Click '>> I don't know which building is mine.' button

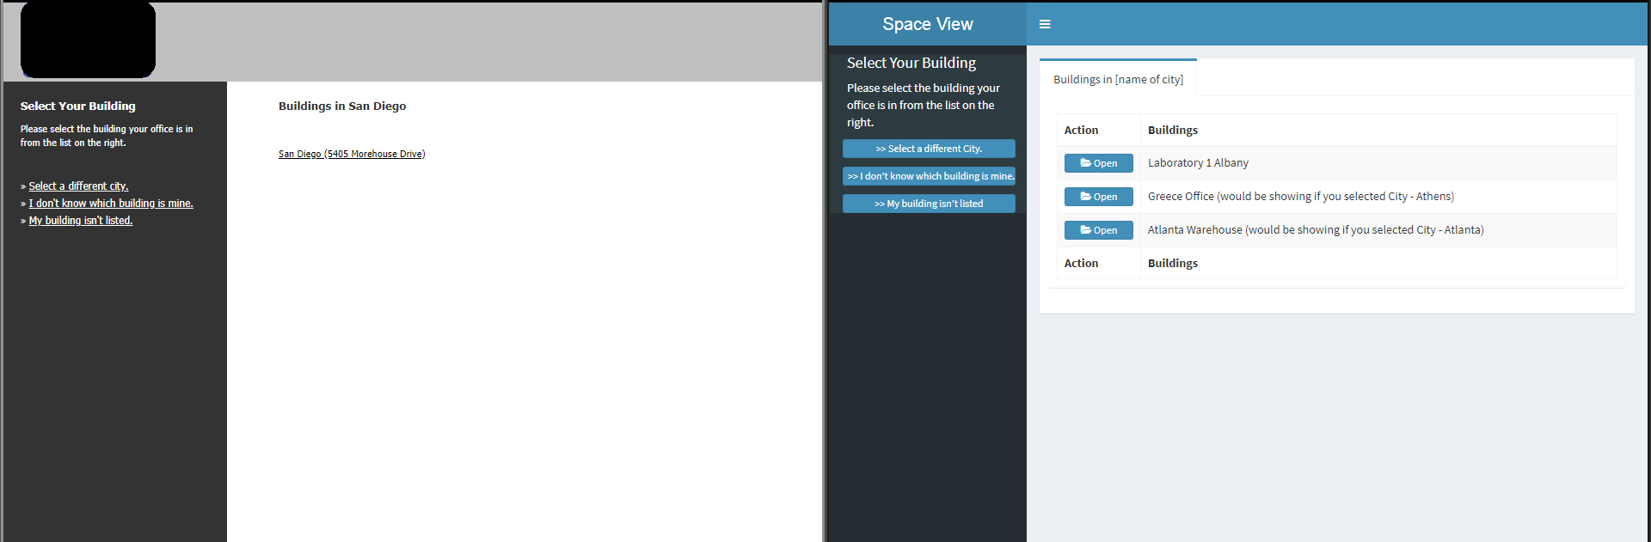[929, 176]
